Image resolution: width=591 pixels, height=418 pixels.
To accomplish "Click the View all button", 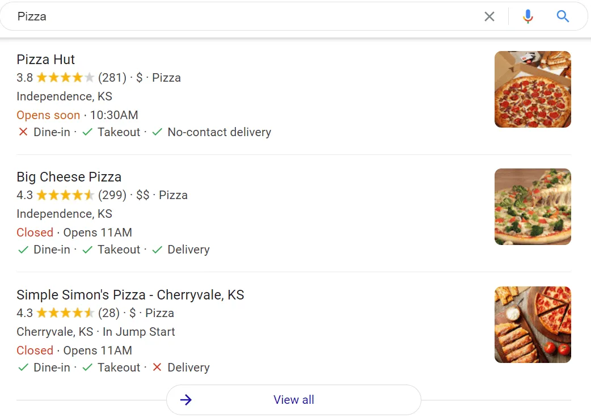I will tap(293, 400).
